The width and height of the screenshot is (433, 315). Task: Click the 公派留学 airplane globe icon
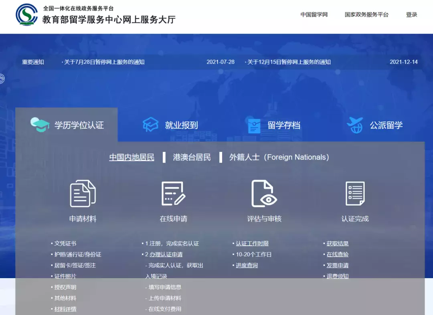coord(355,125)
